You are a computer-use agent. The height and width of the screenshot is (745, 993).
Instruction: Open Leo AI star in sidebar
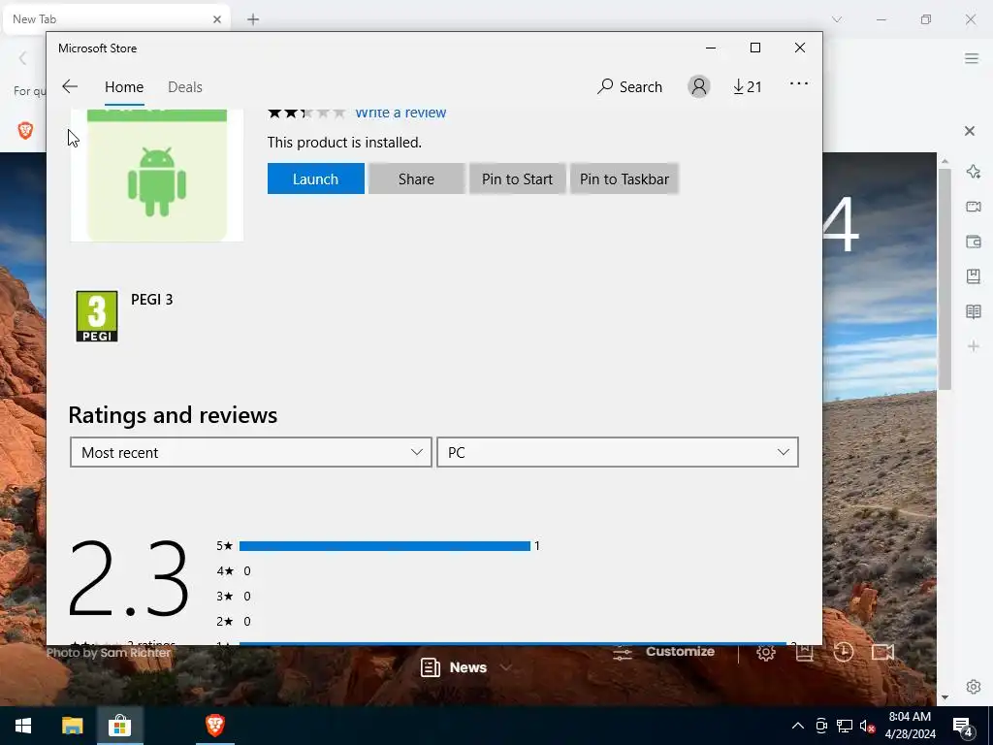pos(974,171)
